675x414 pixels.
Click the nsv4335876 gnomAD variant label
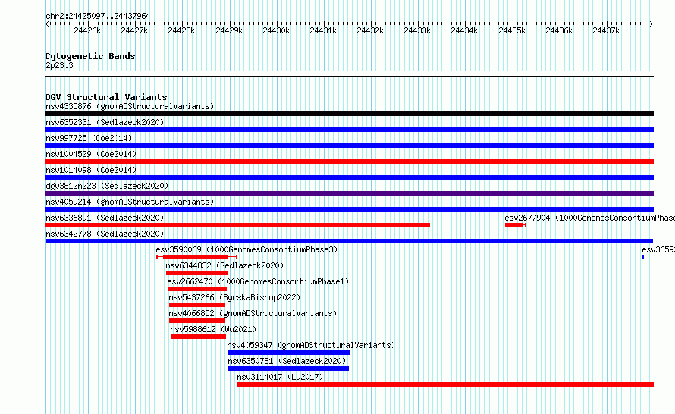pyautogui.click(x=130, y=106)
